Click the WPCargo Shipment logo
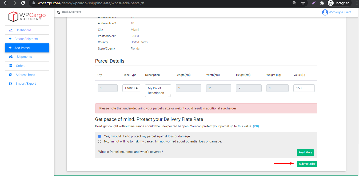 point(27,17)
